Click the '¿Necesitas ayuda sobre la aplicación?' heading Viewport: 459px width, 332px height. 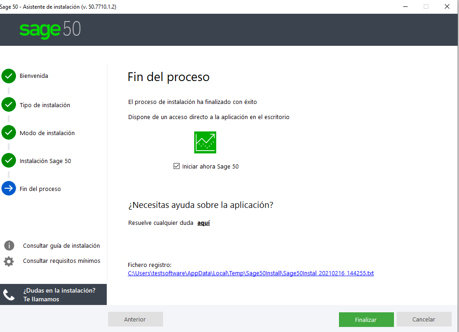pos(201,205)
